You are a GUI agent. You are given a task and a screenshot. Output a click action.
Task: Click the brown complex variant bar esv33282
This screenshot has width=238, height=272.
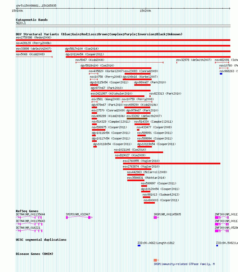point(137,119)
